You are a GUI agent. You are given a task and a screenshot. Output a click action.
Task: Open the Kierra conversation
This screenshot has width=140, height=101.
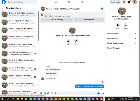[x=19, y=22]
